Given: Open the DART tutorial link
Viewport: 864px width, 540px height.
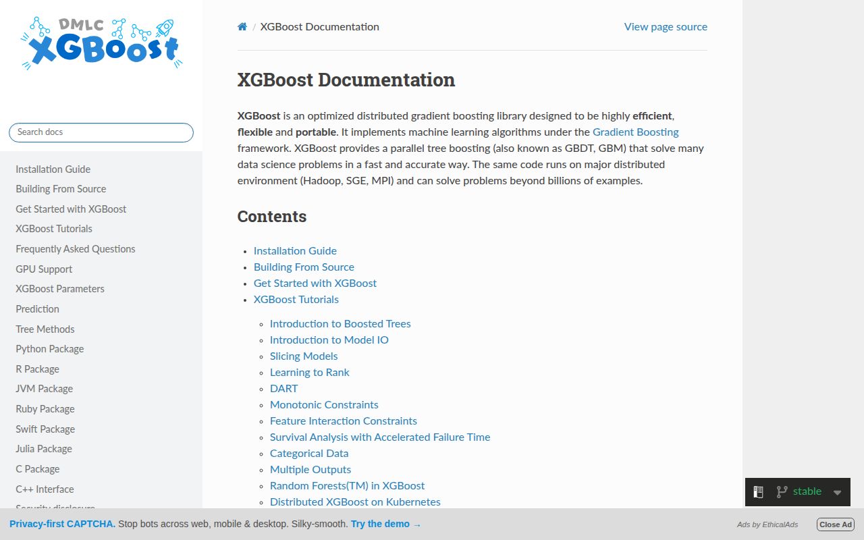Looking at the screenshot, I should tap(283, 389).
